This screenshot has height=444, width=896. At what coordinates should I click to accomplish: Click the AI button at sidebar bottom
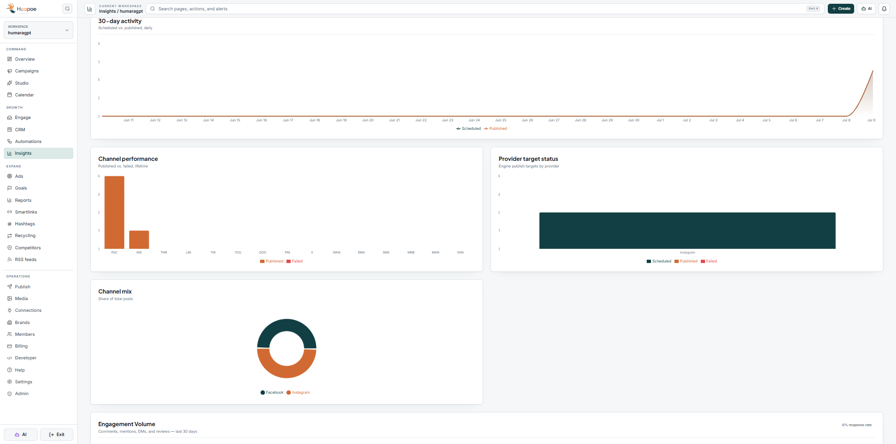point(21,435)
